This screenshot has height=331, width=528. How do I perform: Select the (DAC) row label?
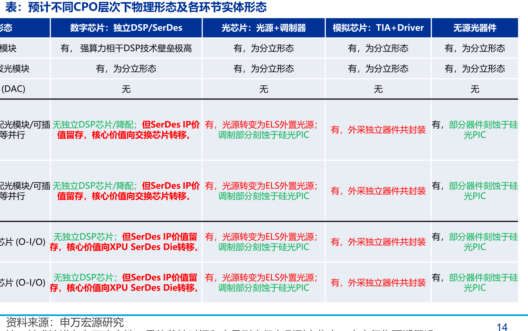[x=13, y=89]
